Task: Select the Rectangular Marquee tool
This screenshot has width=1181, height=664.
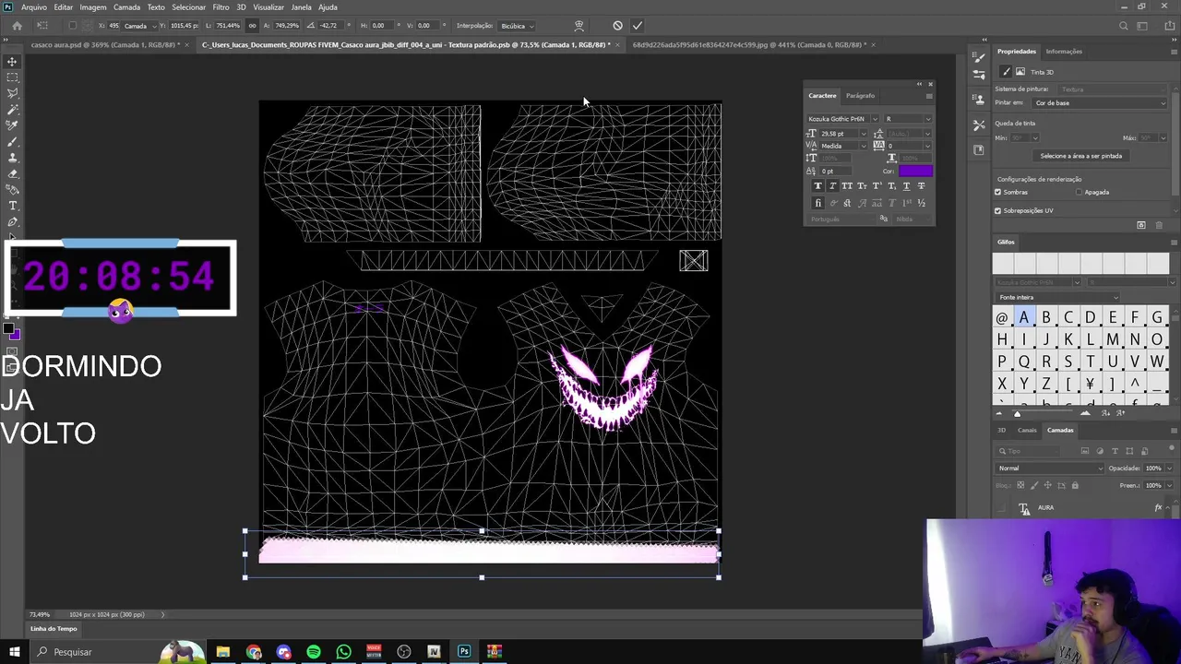Action: 12,77
